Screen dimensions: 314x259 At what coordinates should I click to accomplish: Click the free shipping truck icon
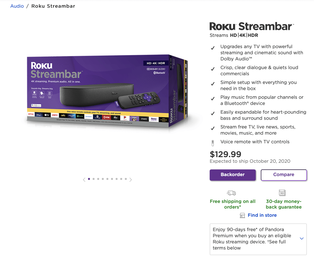click(x=231, y=193)
